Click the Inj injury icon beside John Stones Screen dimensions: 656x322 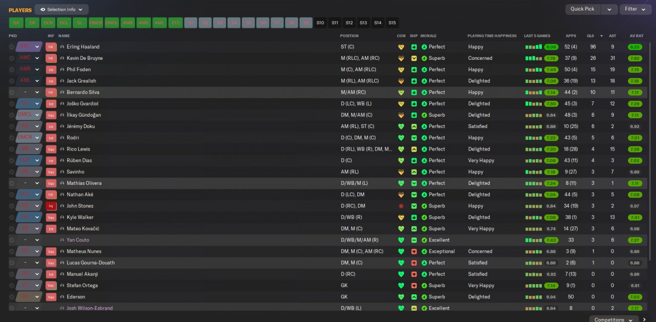tap(51, 206)
